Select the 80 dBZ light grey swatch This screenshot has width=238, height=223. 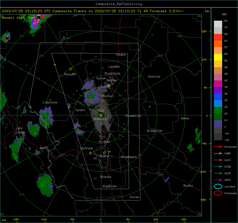coord(218,24)
